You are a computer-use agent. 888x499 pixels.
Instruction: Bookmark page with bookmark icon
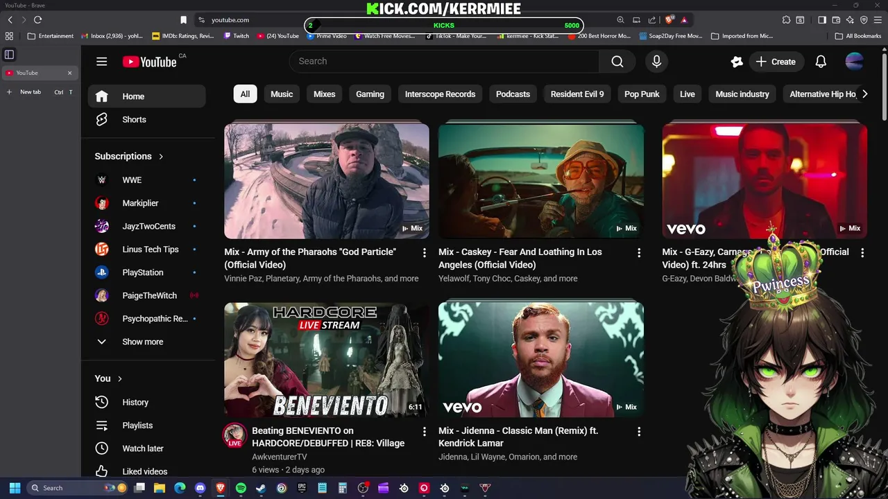(183, 20)
